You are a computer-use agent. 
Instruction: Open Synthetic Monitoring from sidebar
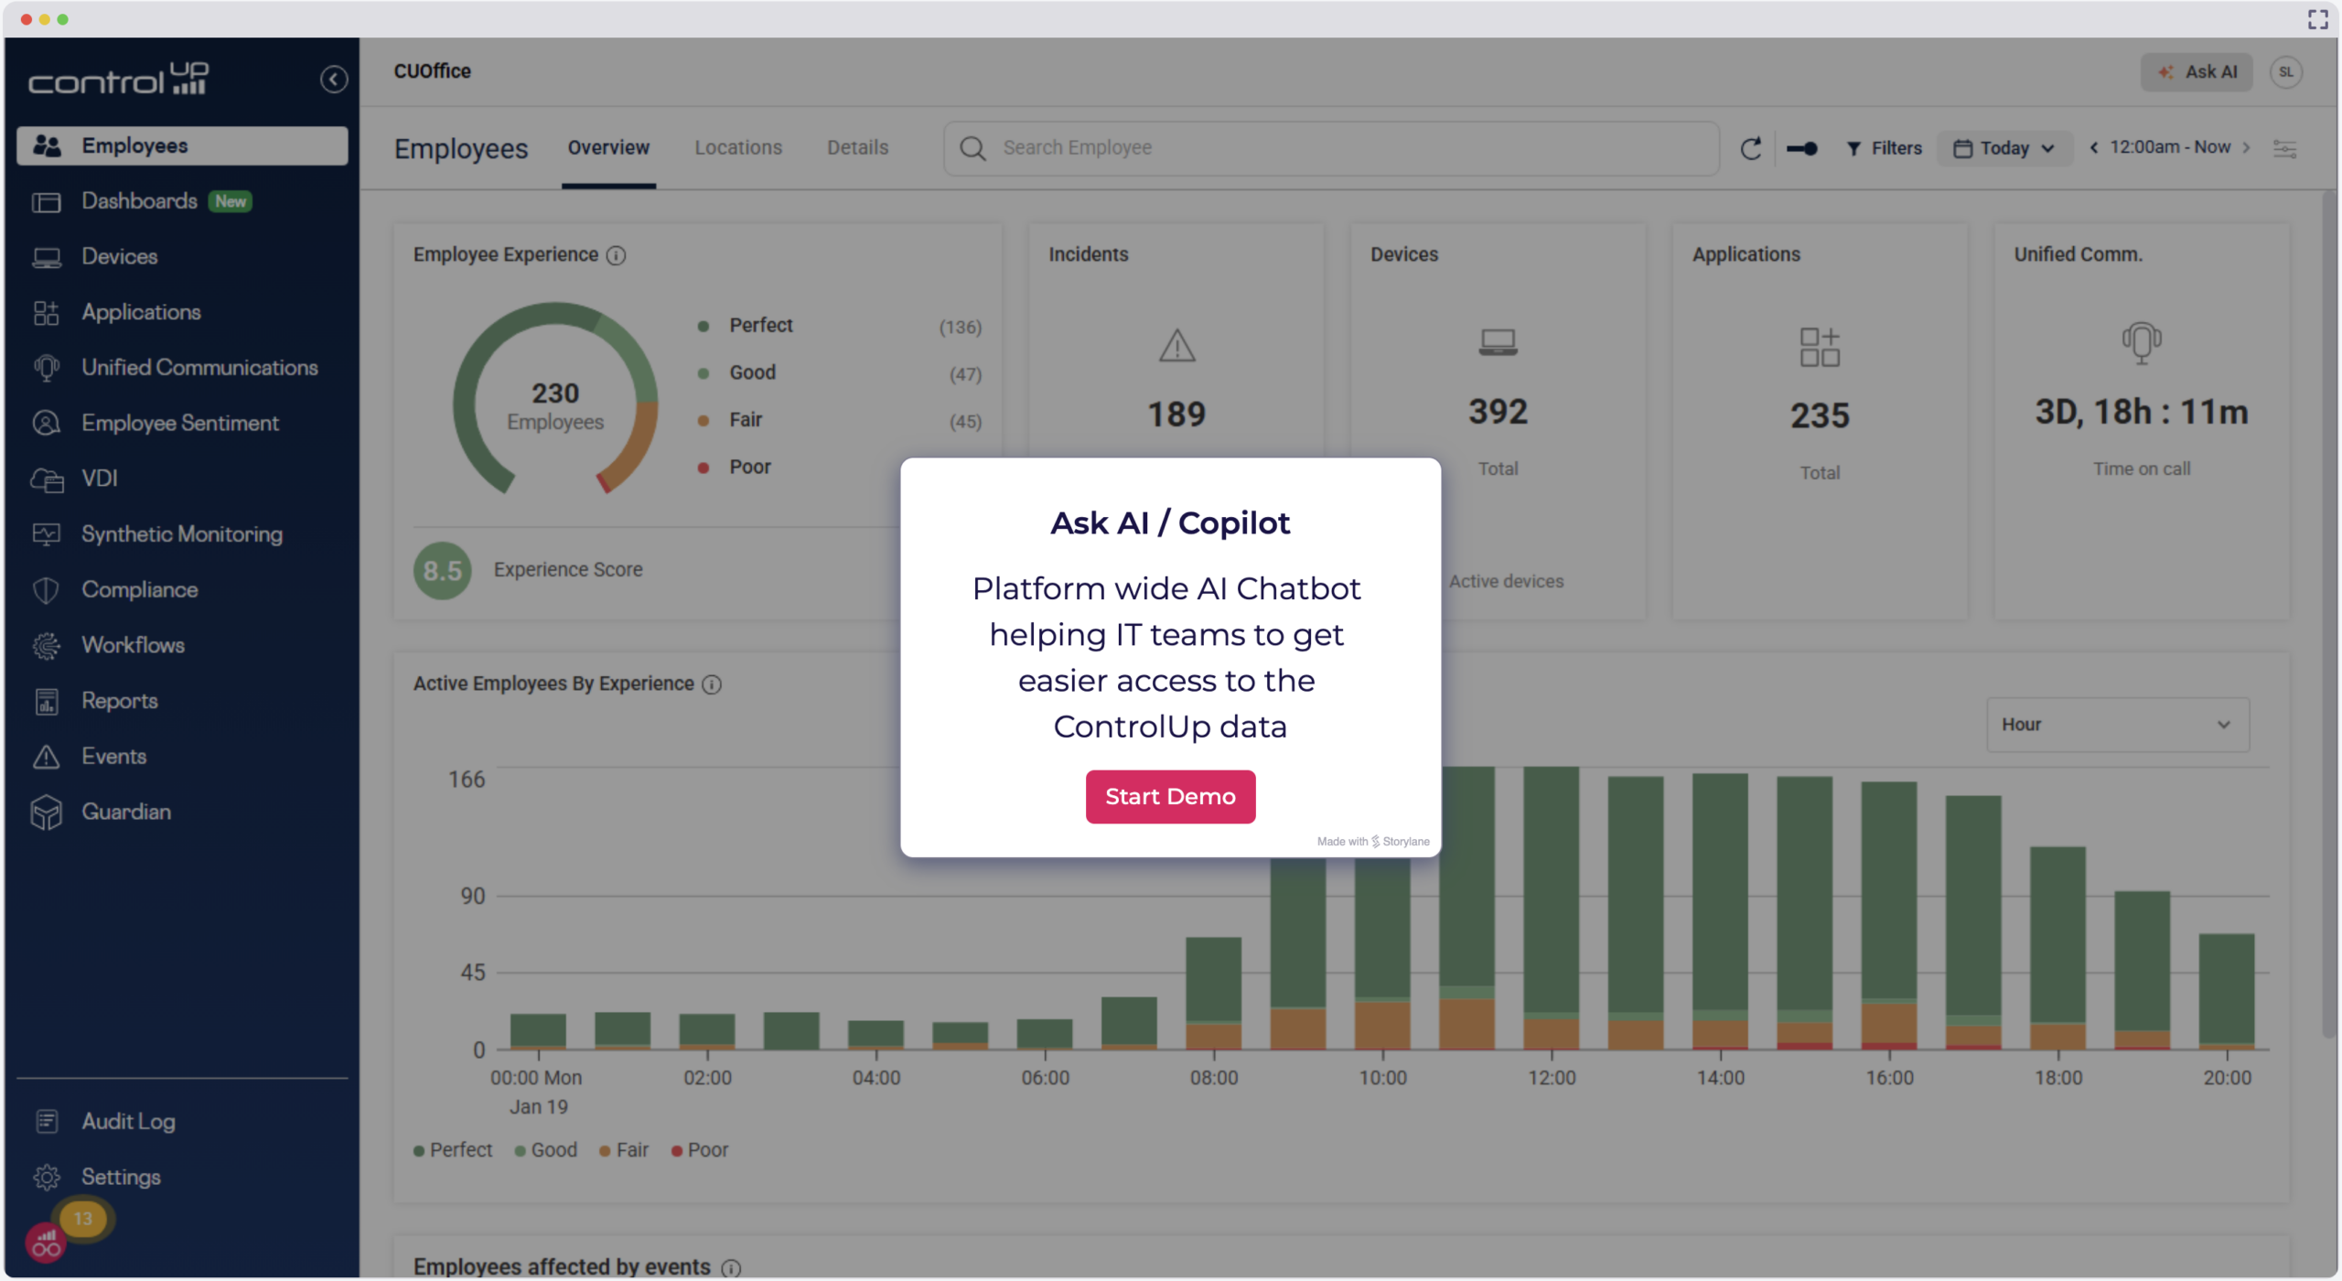tap(181, 533)
